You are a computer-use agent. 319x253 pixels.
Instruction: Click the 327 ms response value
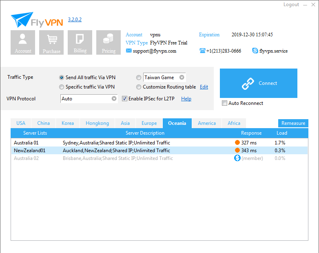point(249,143)
